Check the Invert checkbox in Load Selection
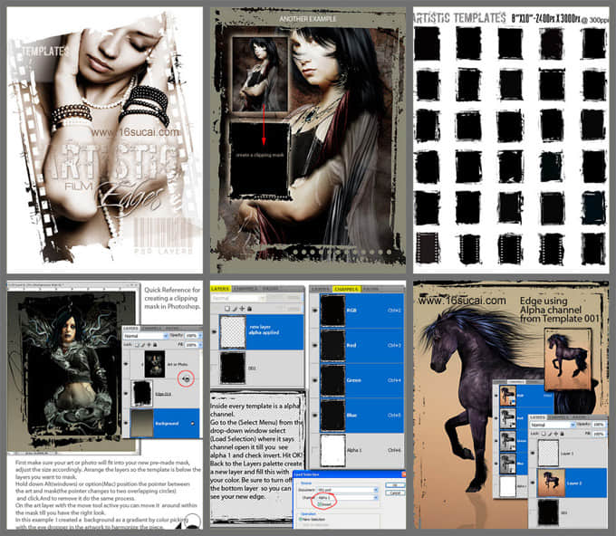The image size is (616, 536). pos(320,504)
